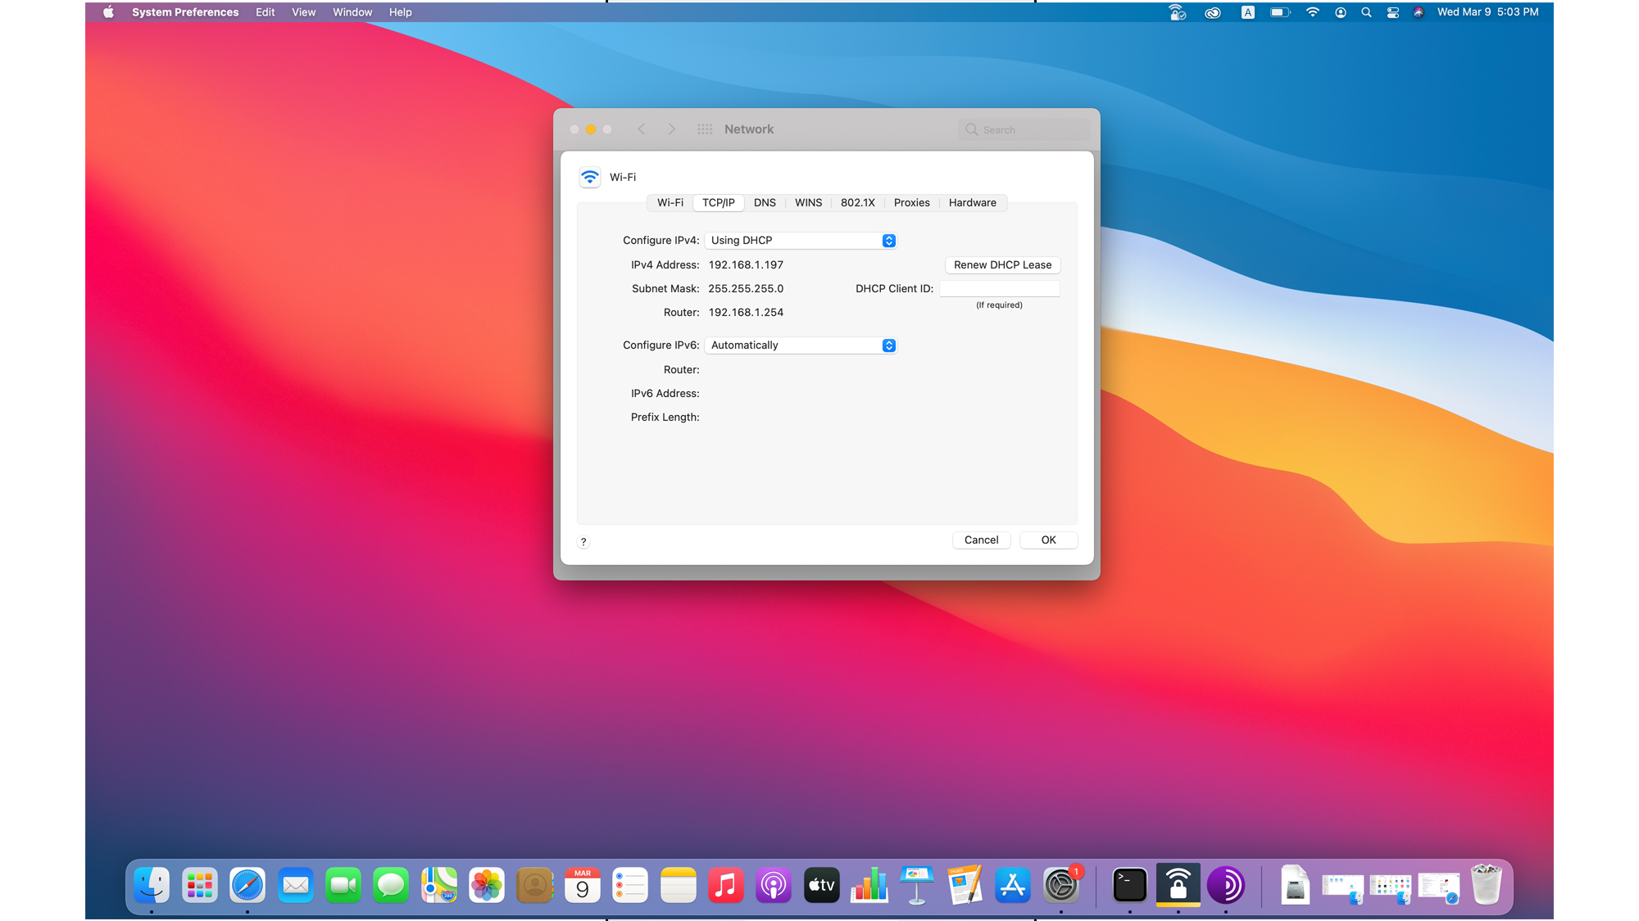Open Mail app from dock
The image size is (1639, 921).
tap(295, 886)
